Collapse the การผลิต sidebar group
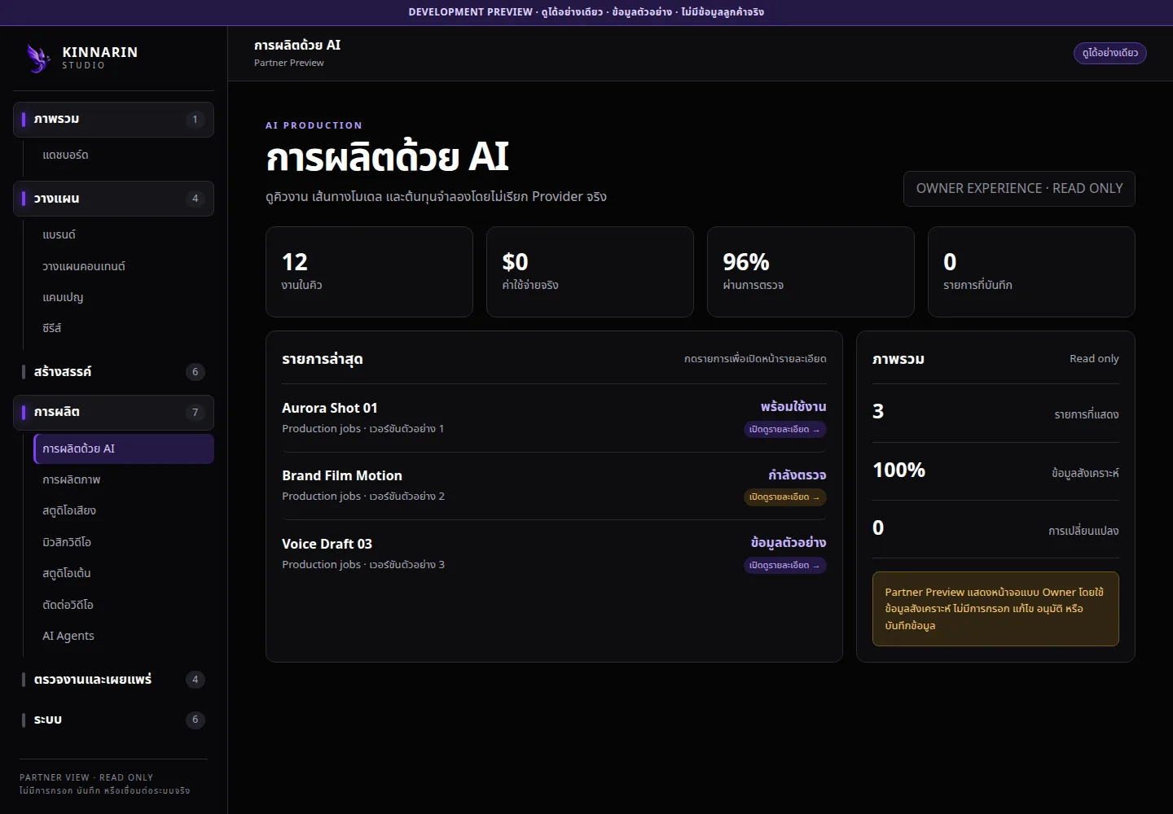 point(113,413)
